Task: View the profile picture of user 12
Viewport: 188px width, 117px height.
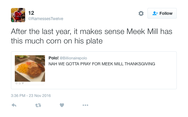Action: [18, 15]
